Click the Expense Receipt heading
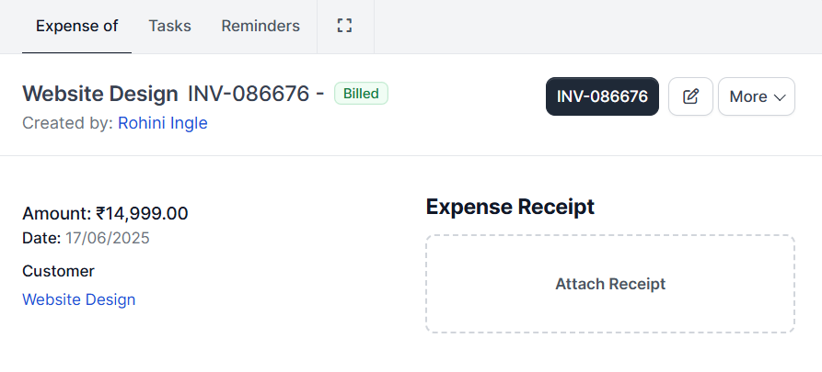 coord(510,207)
